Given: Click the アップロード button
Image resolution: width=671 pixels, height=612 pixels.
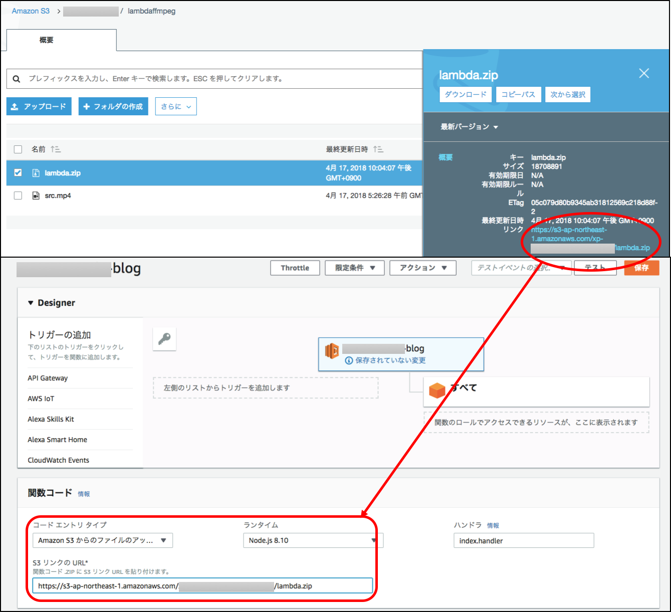Looking at the screenshot, I should click(x=39, y=106).
